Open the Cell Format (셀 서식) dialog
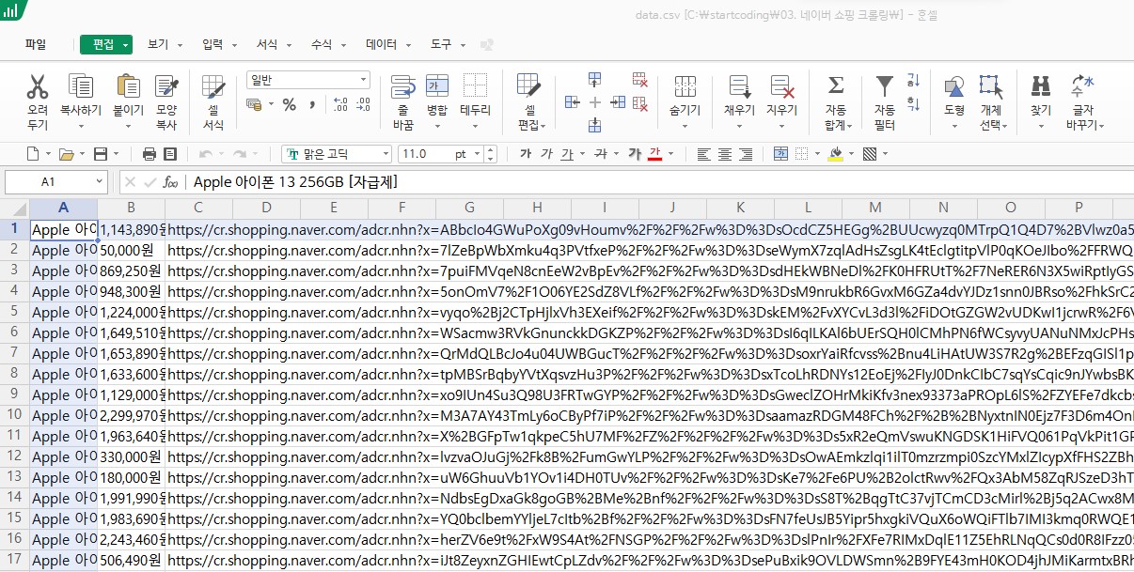This screenshot has height=572, width=1134. (x=213, y=87)
